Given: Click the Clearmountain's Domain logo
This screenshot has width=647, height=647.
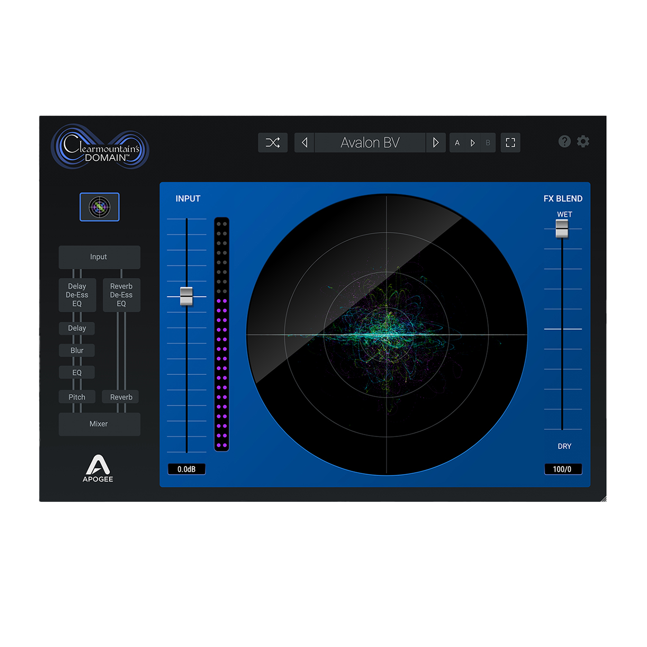Looking at the screenshot, I should pos(100,147).
